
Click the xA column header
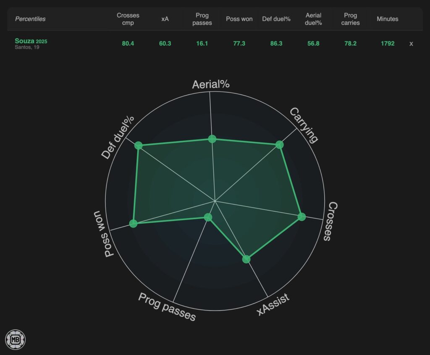coord(165,19)
